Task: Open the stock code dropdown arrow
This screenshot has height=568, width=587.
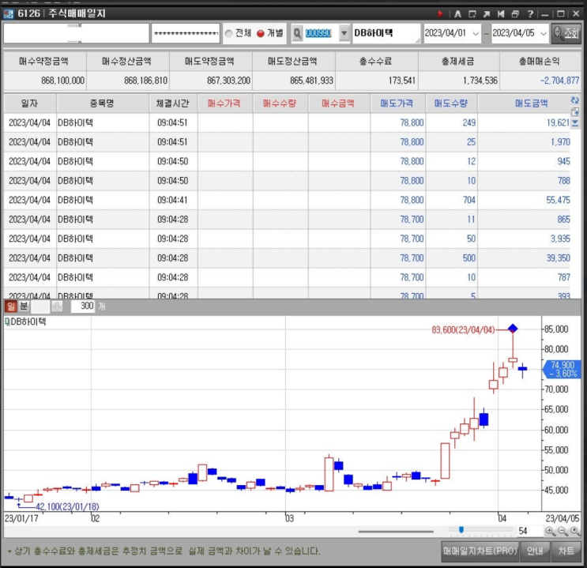Action: pos(344,33)
